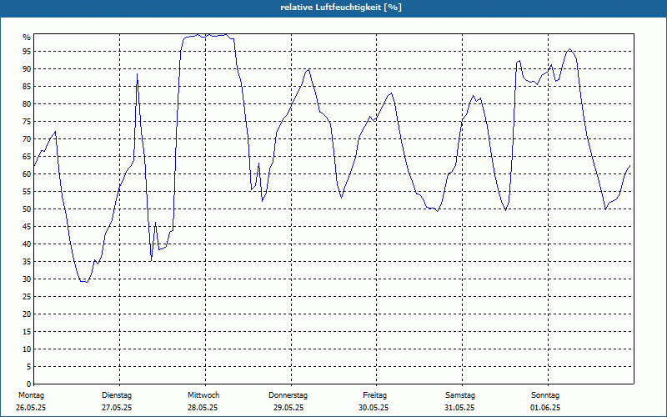Click the y-axis value '80'

[x=27, y=103]
